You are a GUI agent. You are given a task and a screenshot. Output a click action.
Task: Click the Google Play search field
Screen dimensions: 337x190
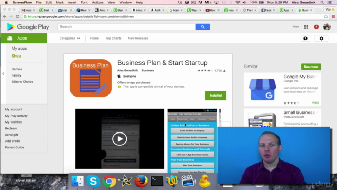(126, 27)
